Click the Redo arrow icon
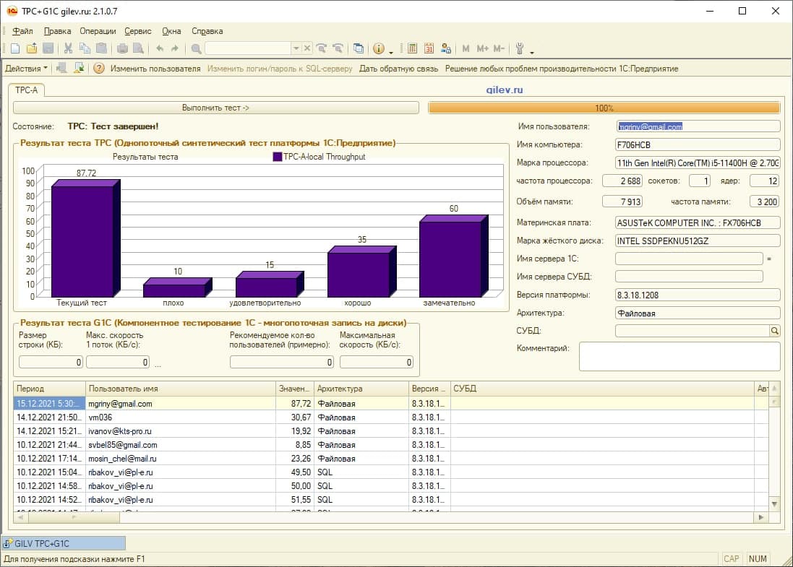793x567 pixels. point(174,48)
